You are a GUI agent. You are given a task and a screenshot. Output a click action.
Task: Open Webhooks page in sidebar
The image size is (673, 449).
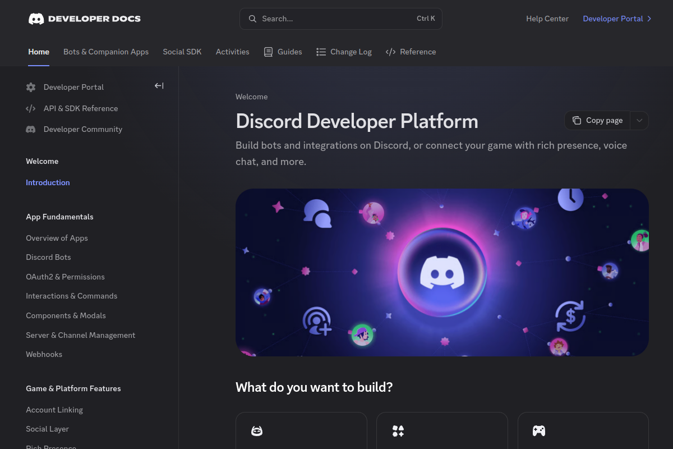click(x=44, y=354)
